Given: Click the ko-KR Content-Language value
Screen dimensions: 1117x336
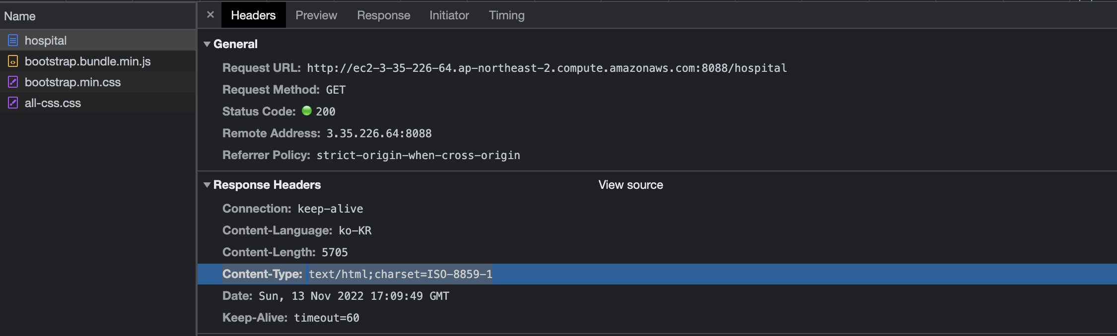Looking at the screenshot, I should pyautogui.click(x=355, y=230).
